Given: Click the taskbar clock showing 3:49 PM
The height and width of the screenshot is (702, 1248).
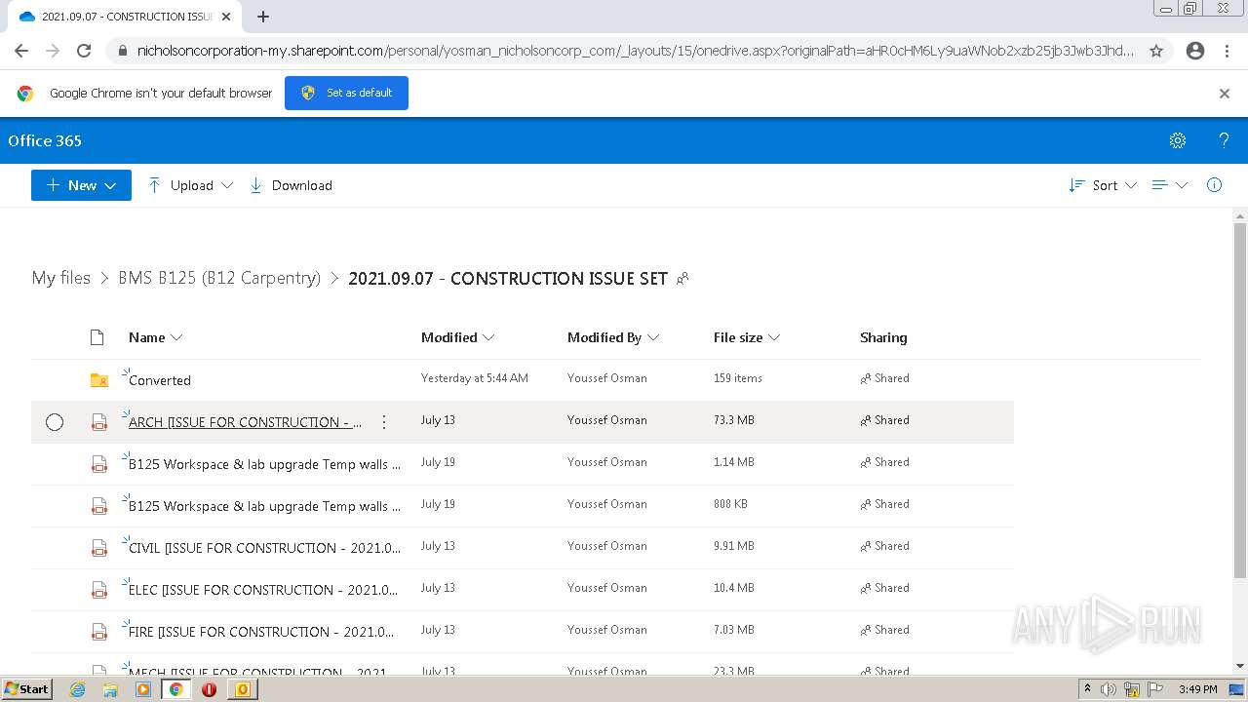Looking at the screenshot, I should 1197,689.
